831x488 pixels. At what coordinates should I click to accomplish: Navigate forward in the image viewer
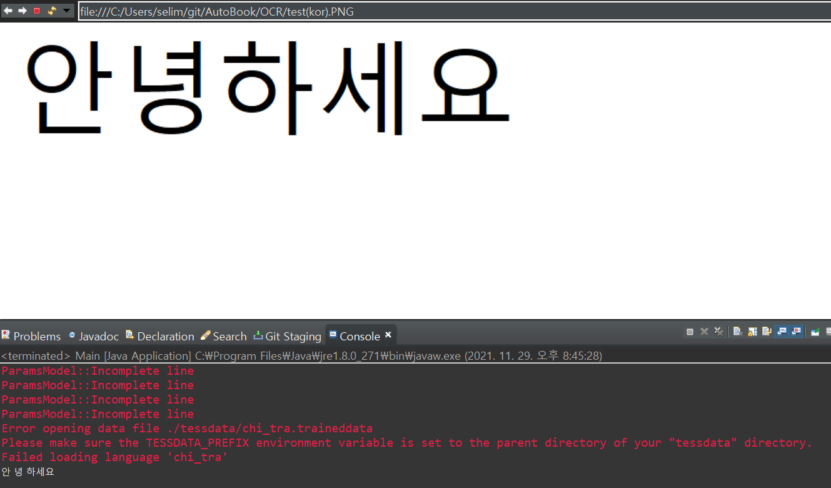[21, 10]
